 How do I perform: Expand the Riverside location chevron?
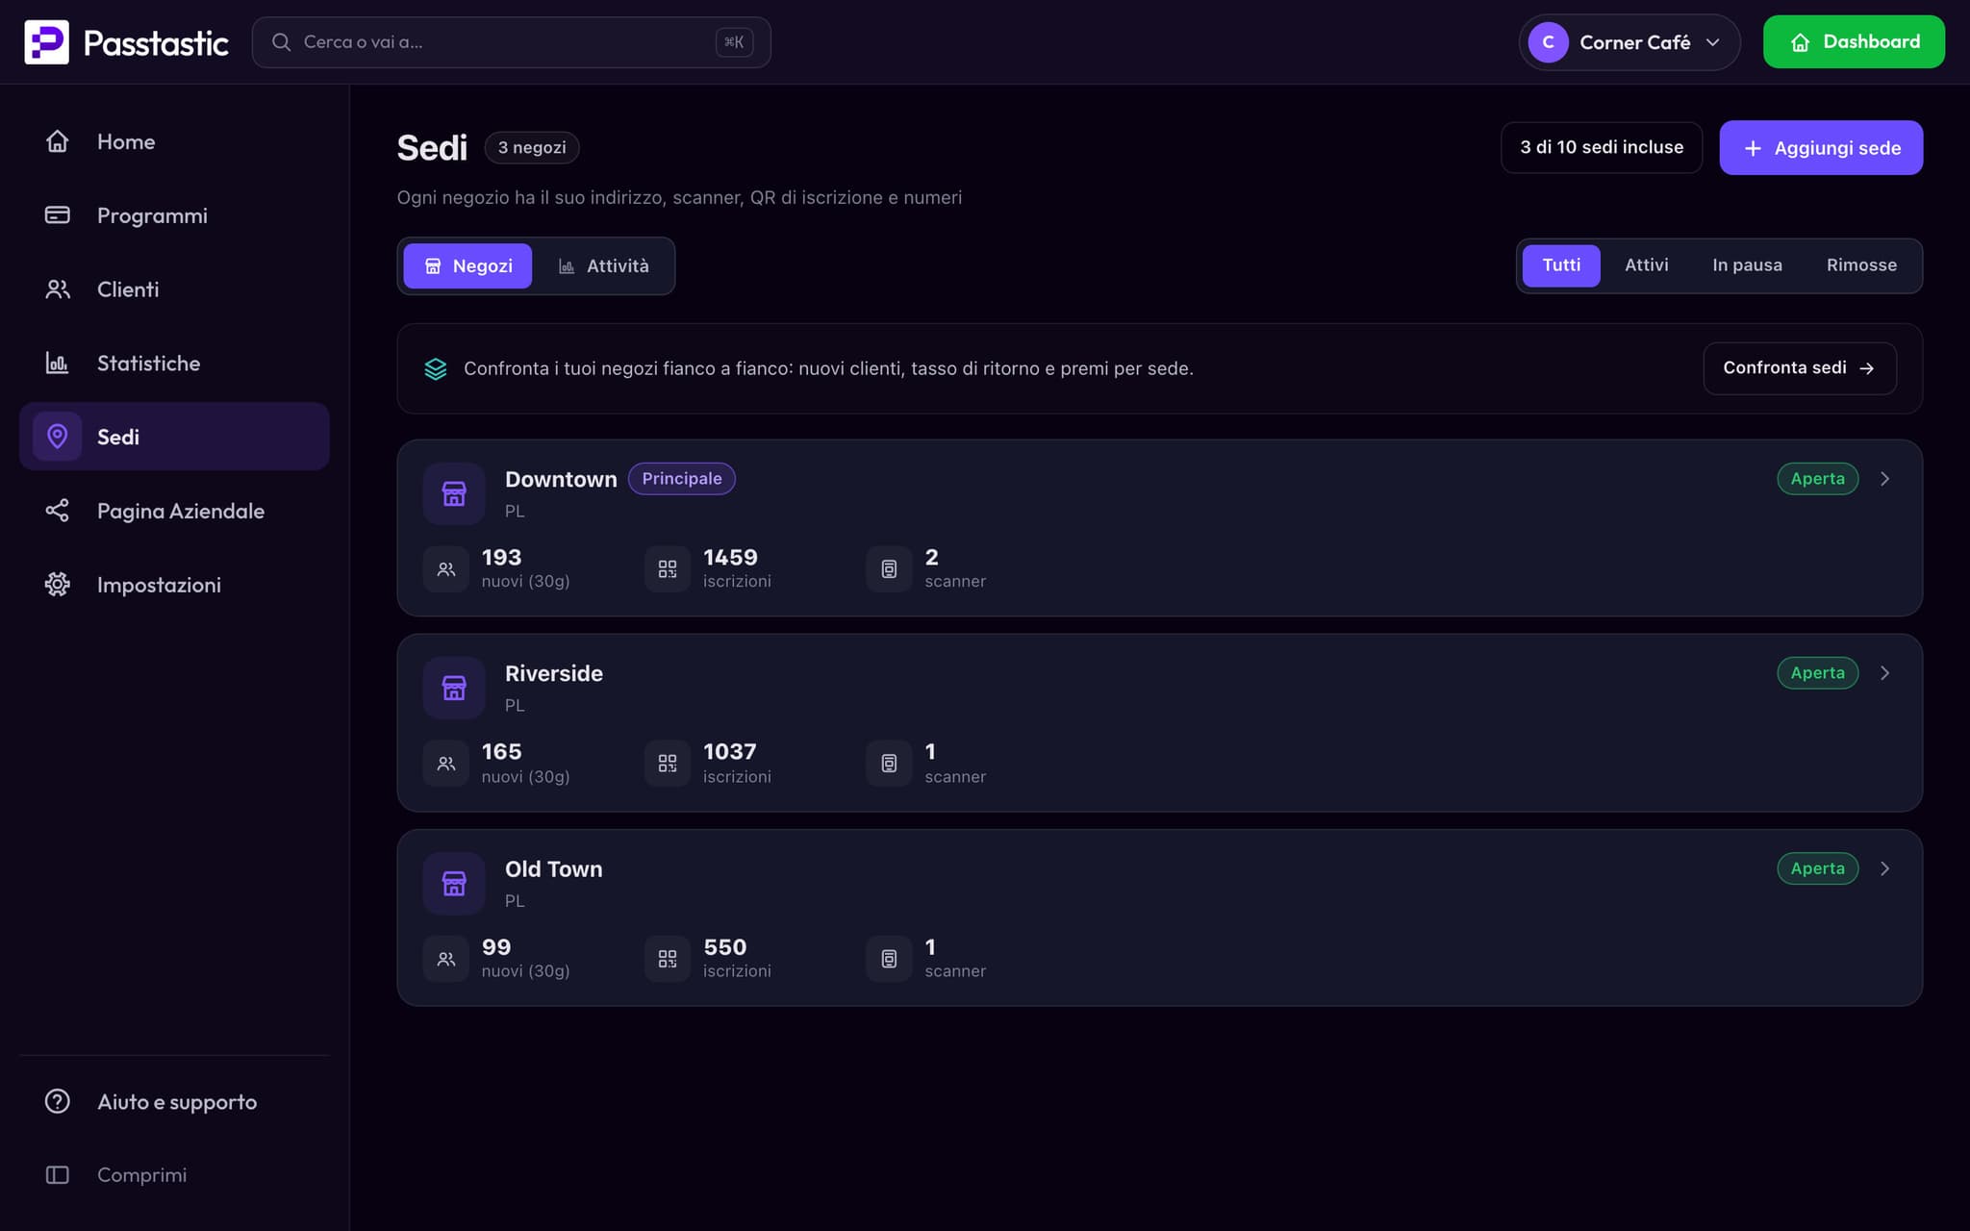pos(1884,673)
